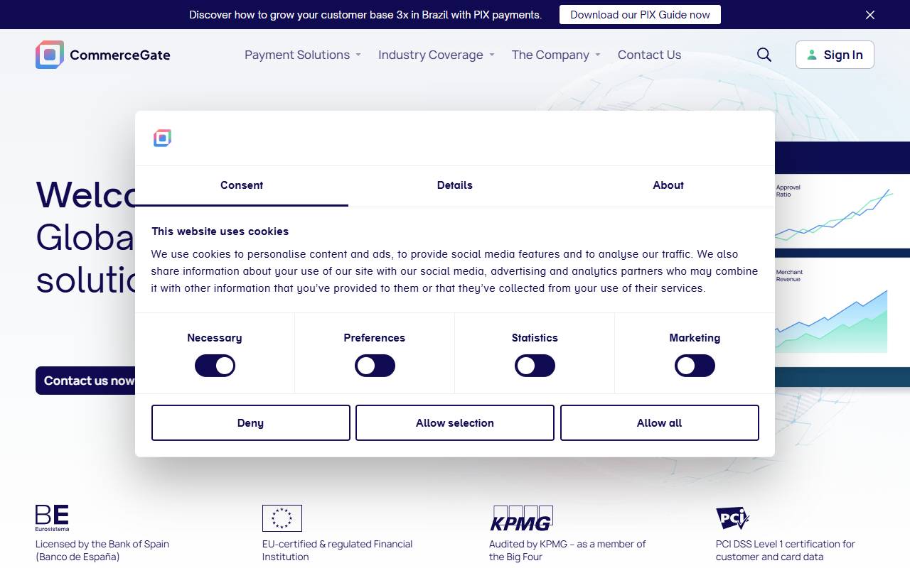Click the CommerceGate logo icon in header
The width and height of the screenshot is (910, 568).
(50, 55)
